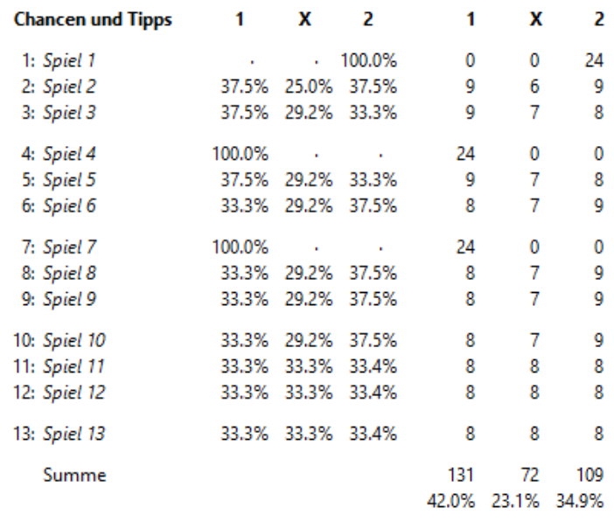Select the Spiel 13 row label
The height and width of the screenshot is (522, 614).
74,434
